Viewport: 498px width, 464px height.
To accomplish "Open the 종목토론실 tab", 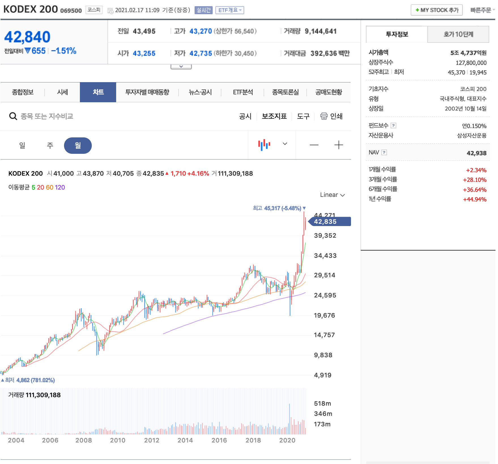I will click(285, 92).
